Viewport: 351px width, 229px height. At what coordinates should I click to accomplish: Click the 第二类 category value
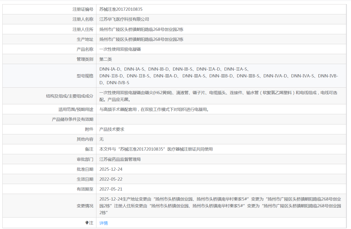[x=106, y=59]
